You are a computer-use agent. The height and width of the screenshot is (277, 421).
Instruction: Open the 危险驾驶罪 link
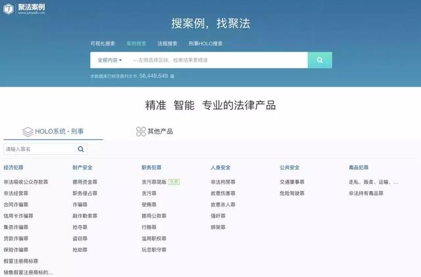292,193
